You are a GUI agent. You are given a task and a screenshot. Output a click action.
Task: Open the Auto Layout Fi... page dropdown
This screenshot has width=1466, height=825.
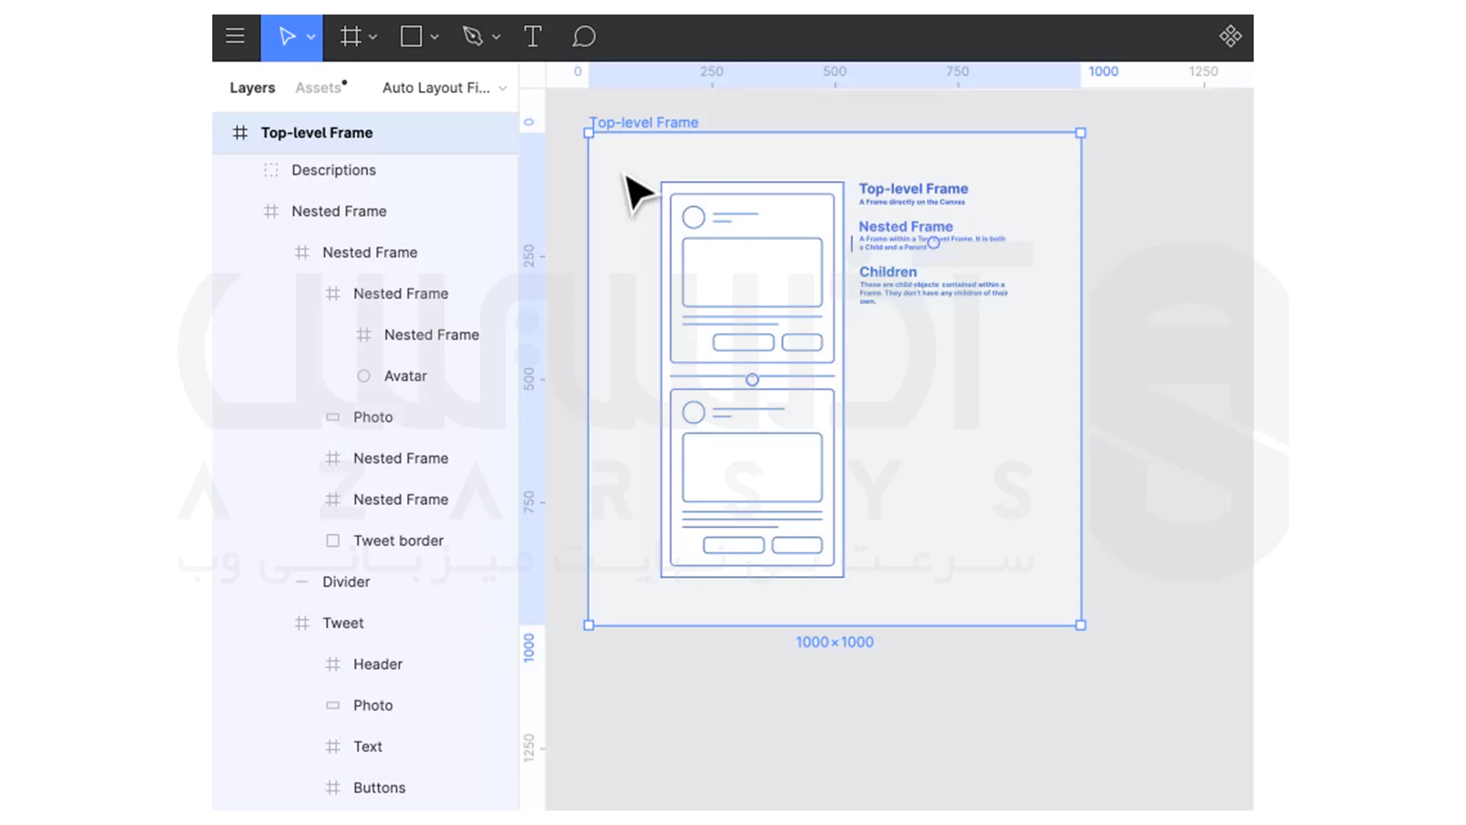coord(444,88)
